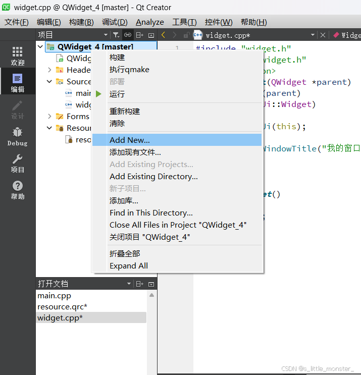Choose 添加现有文件... menu item
This screenshot has height=375, width=361.
[177, 152]
